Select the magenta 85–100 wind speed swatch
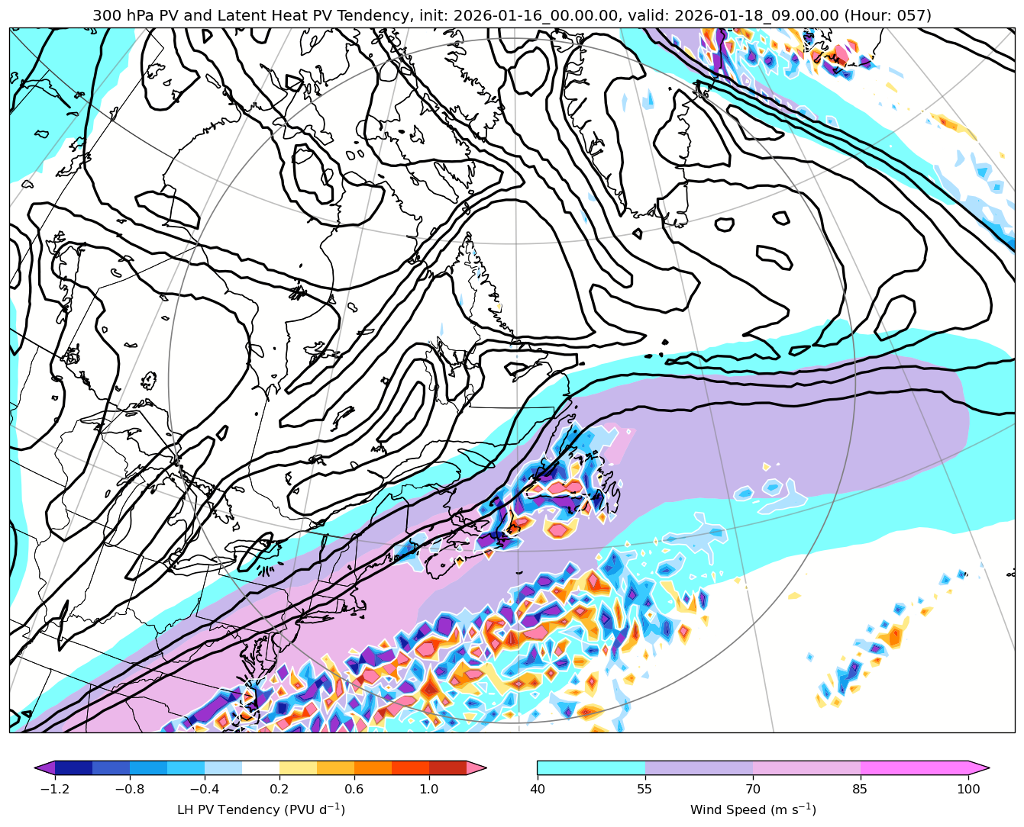 pos(915,767)
